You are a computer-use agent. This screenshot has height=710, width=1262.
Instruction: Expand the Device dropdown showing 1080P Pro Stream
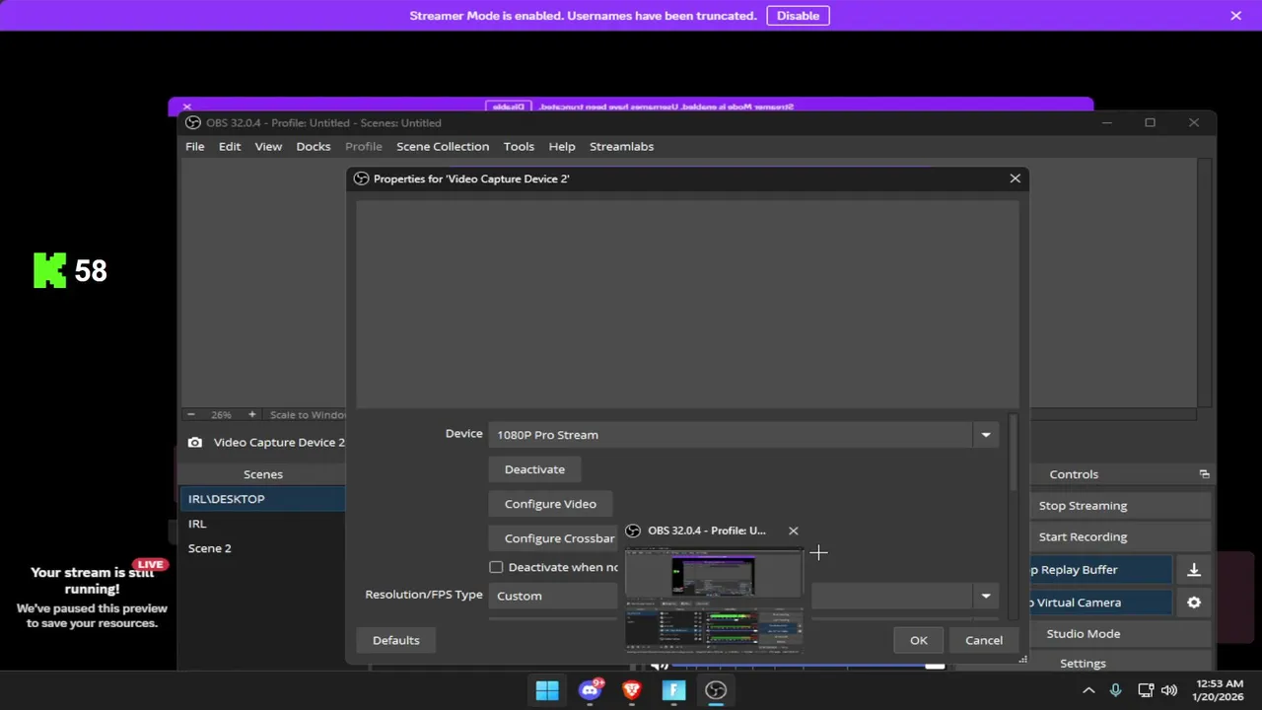point(744,435)
